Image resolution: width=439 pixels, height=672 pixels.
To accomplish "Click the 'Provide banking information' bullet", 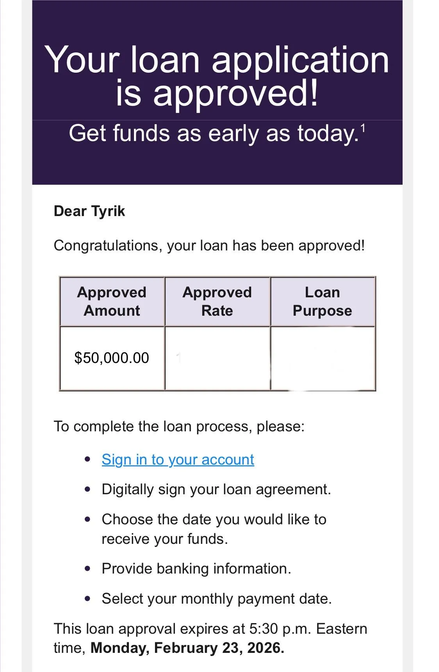I will (196, 569).
